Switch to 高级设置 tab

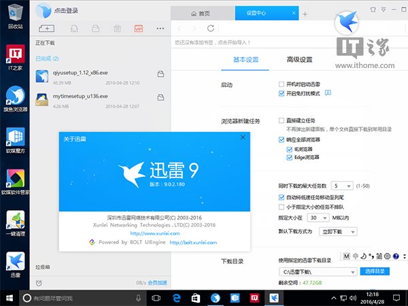tap(299, 60)
